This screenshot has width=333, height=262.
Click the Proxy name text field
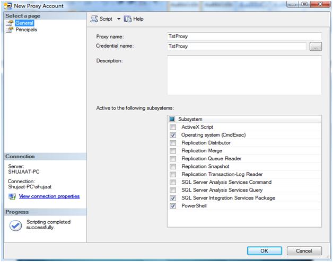coord(244,37)
